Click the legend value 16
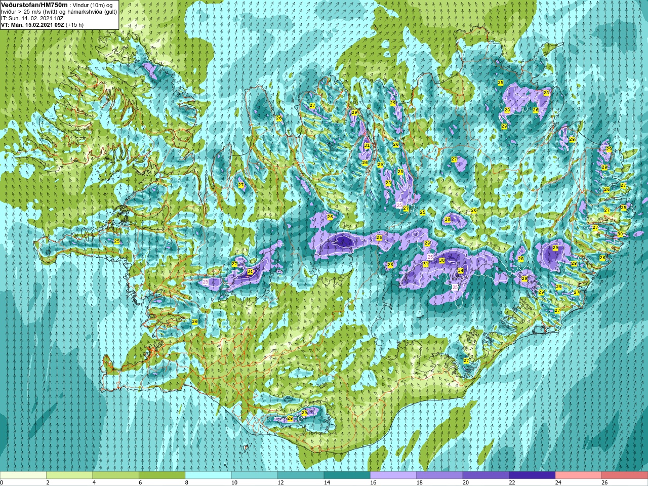Viewport: 648px width, 486px height. coord(373,482)
